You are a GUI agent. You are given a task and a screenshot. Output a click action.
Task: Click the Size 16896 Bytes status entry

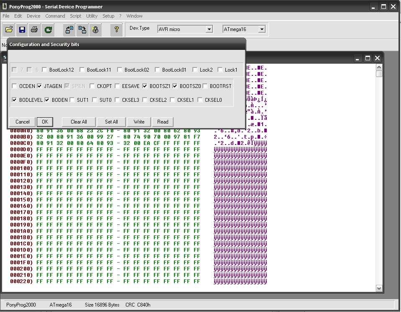tap(102, 305)
